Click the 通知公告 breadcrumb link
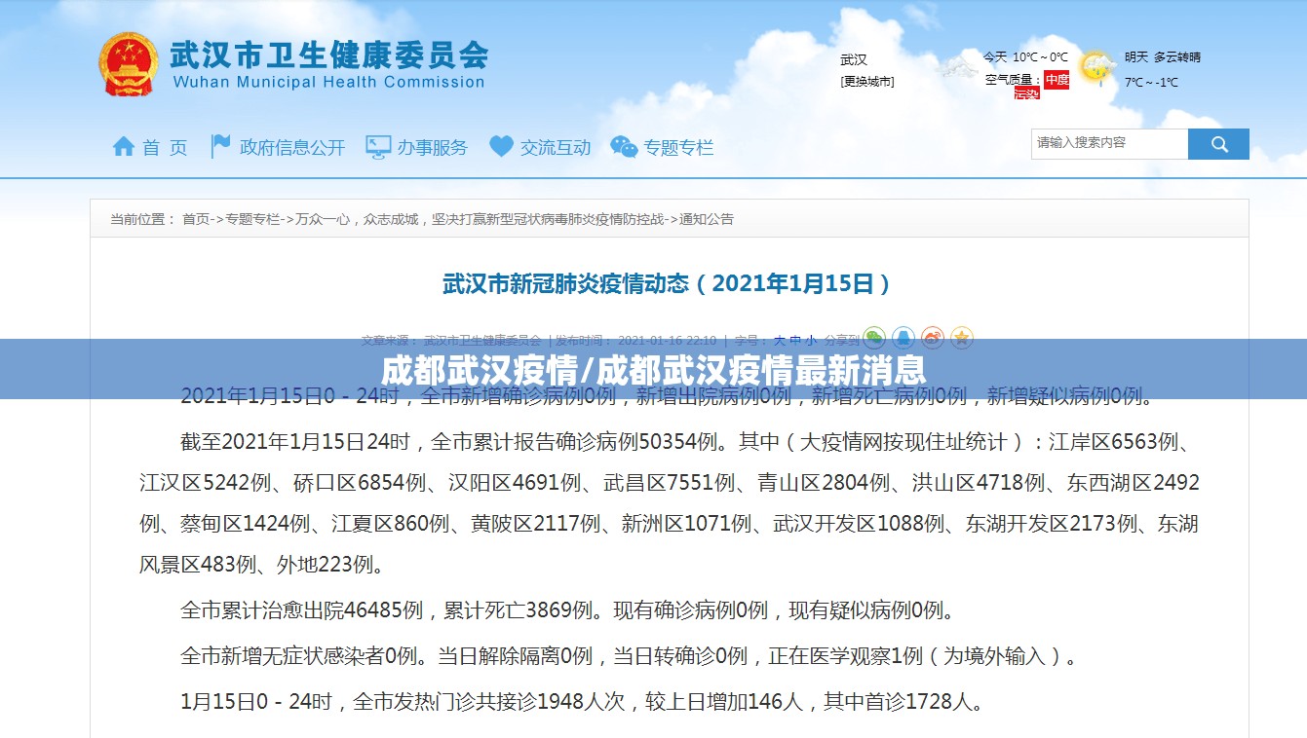 707,219
